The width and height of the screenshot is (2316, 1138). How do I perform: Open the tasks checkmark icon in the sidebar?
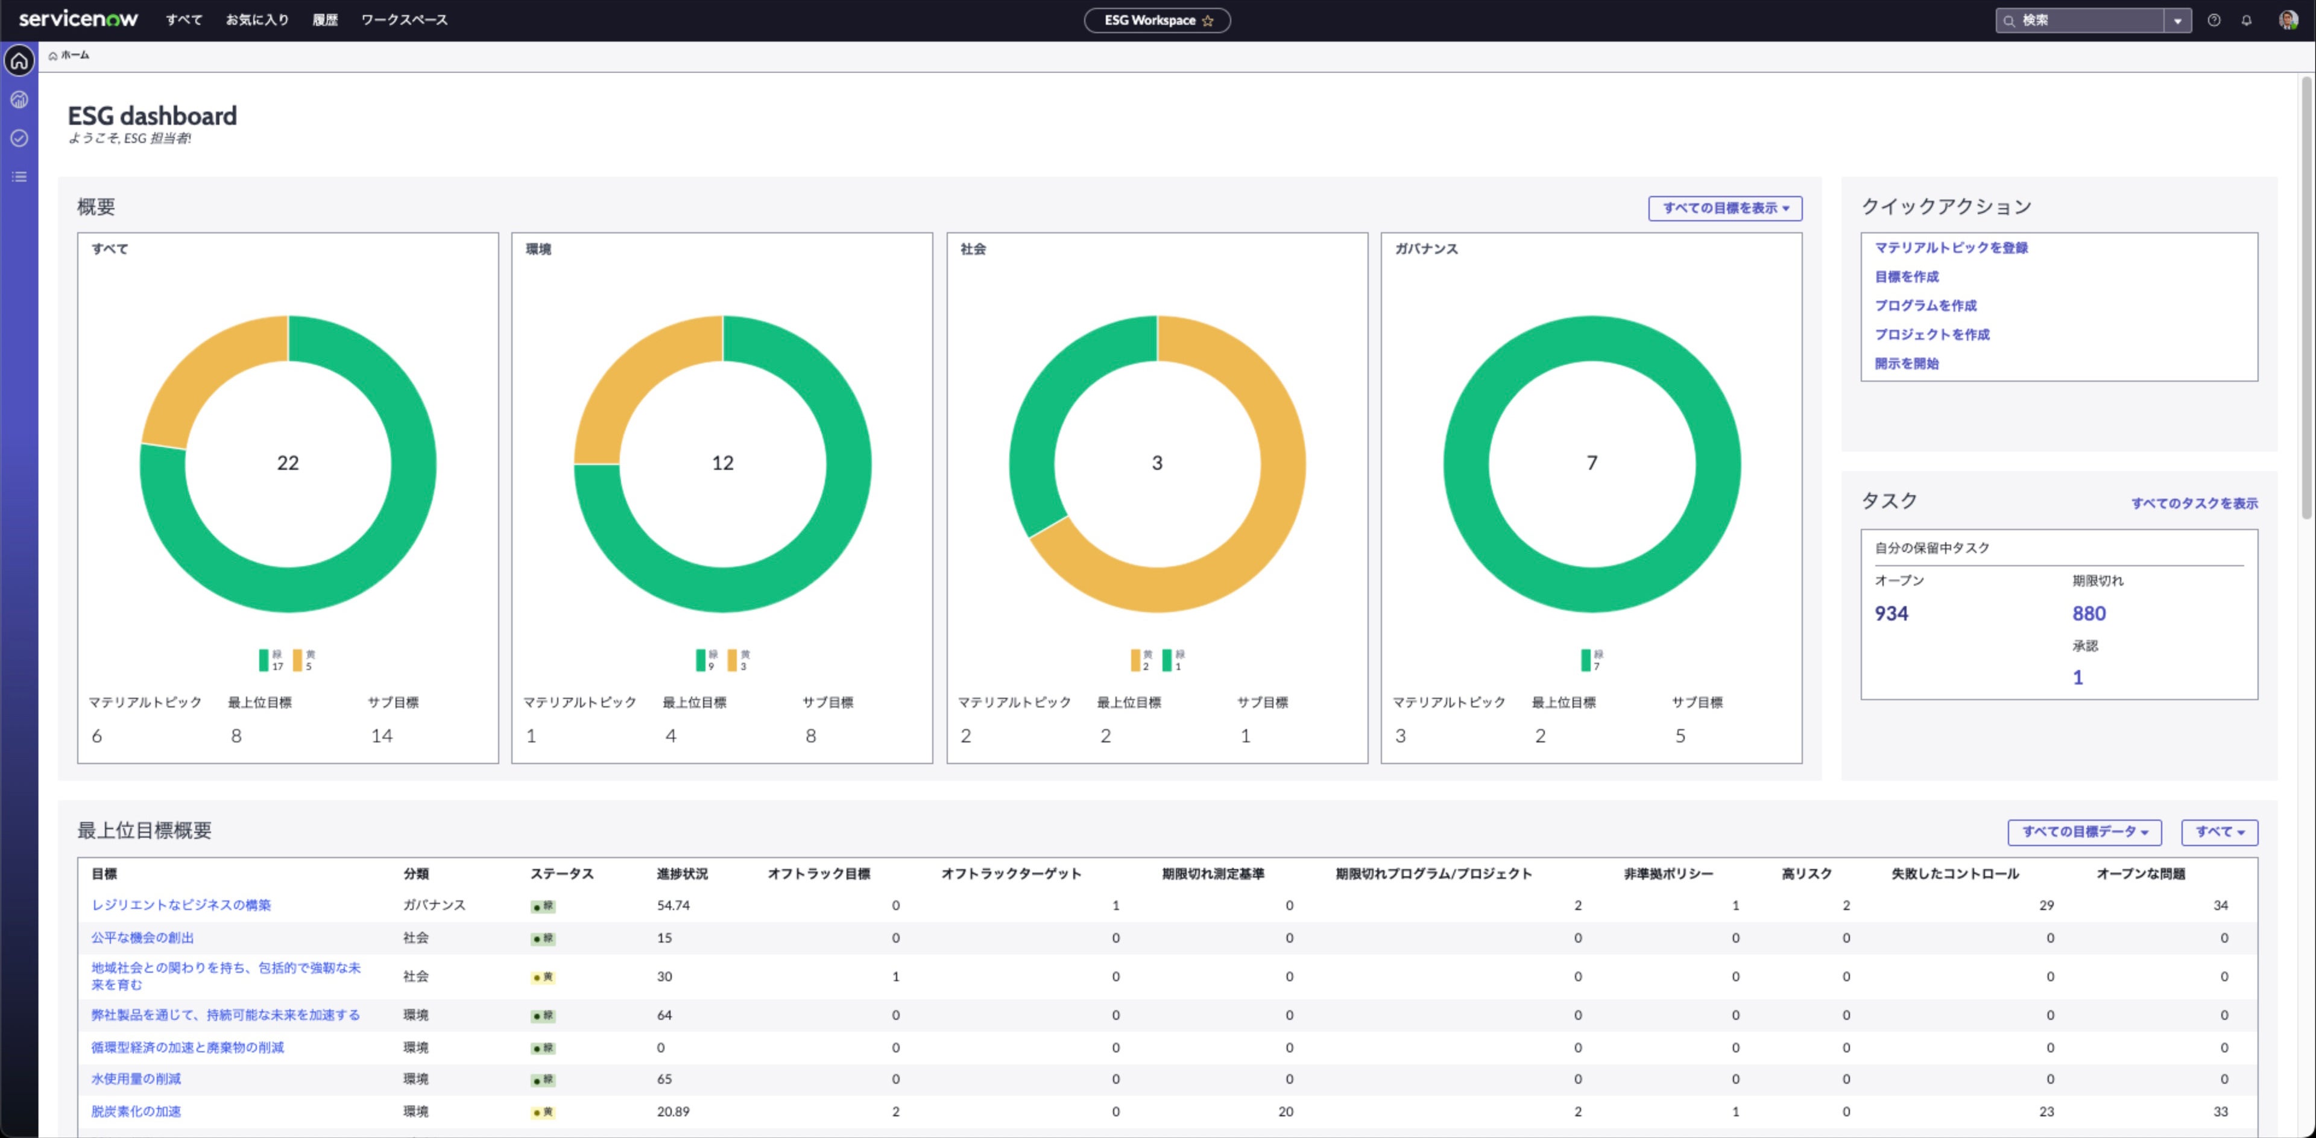(x=19, y=138)
